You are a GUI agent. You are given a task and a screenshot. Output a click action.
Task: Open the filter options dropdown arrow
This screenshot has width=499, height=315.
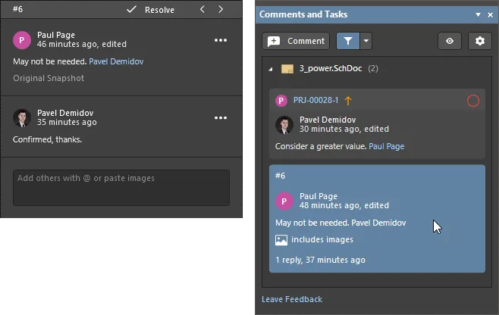[366, 41]
